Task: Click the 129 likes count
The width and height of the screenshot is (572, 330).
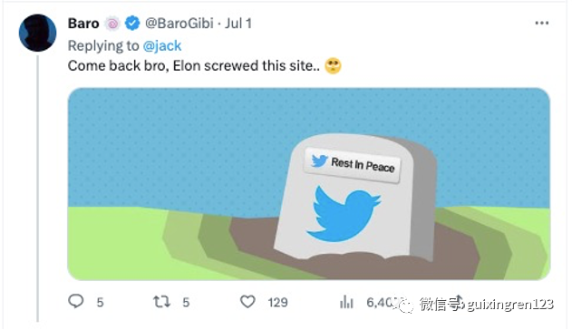Action: [277, 302]
